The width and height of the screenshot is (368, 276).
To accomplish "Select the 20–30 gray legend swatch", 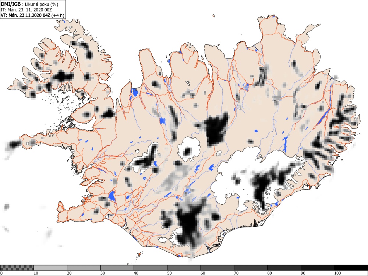I will pos(84,268).
